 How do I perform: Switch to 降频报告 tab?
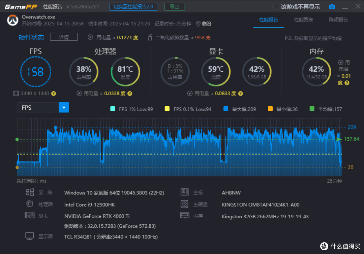point(338,20)
